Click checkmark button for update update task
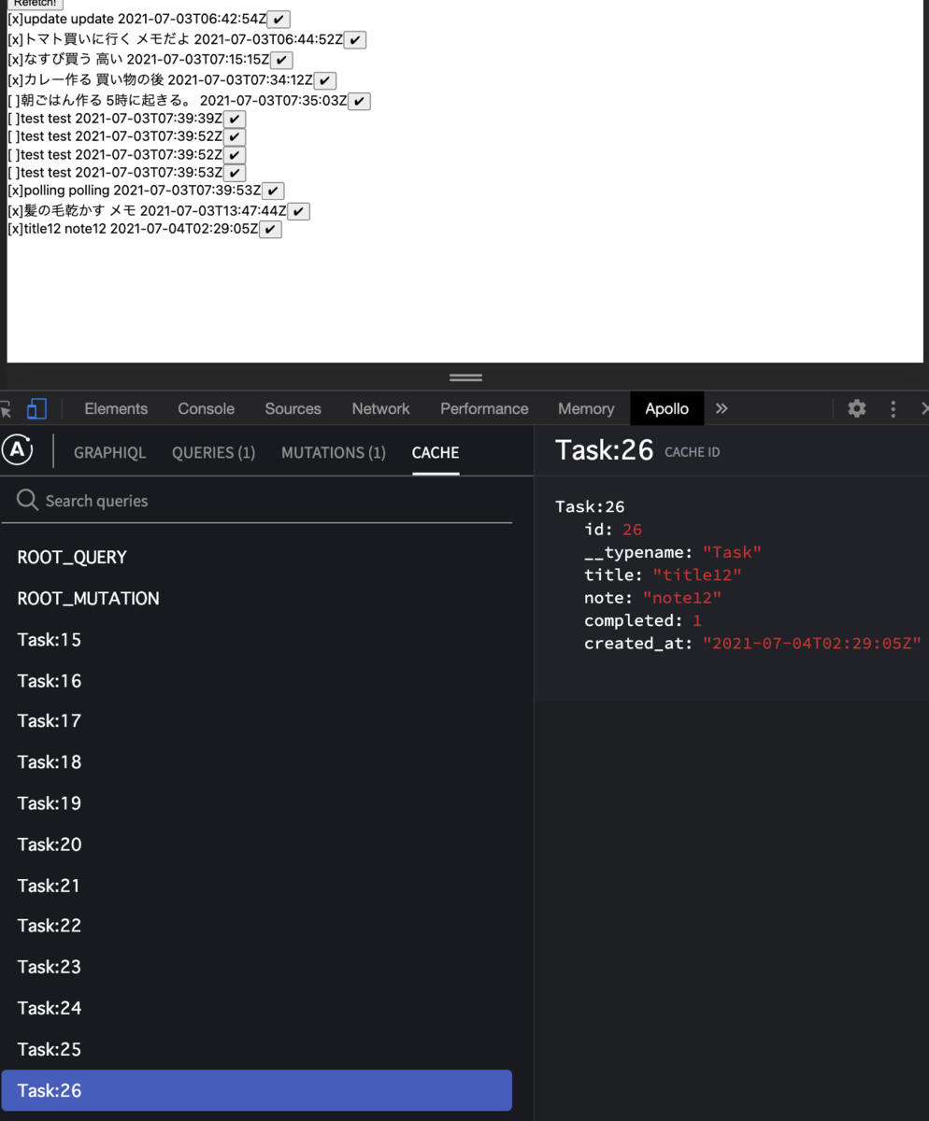Screen dimensions: 929x1121 [279, 20]
